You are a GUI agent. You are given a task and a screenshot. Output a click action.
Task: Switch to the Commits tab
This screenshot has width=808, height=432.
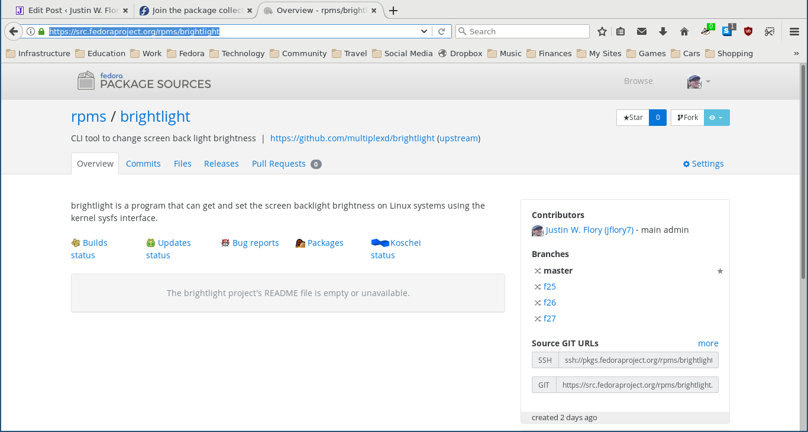pos(143,164)
